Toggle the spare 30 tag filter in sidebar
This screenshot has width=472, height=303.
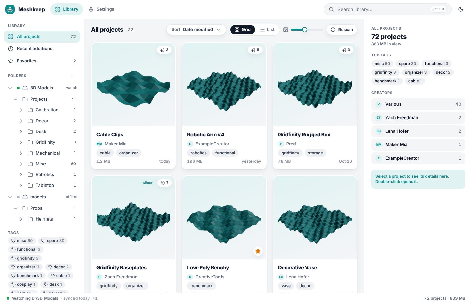(53, 241)
